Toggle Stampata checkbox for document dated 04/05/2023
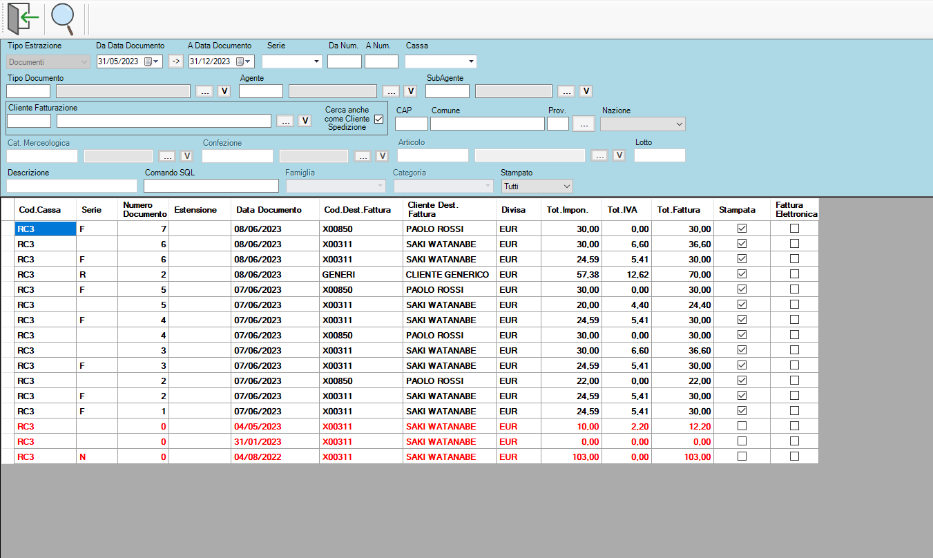The image size is (933, 558). pos(742,426)
